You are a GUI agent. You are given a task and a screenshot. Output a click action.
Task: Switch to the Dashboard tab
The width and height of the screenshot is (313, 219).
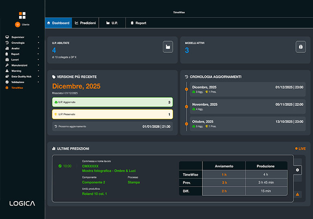coord(59,23)
